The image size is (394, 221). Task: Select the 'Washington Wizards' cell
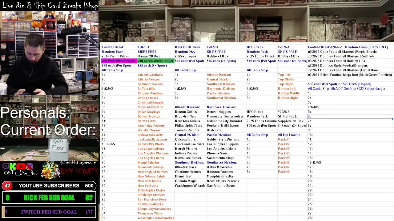coord(190,186)
